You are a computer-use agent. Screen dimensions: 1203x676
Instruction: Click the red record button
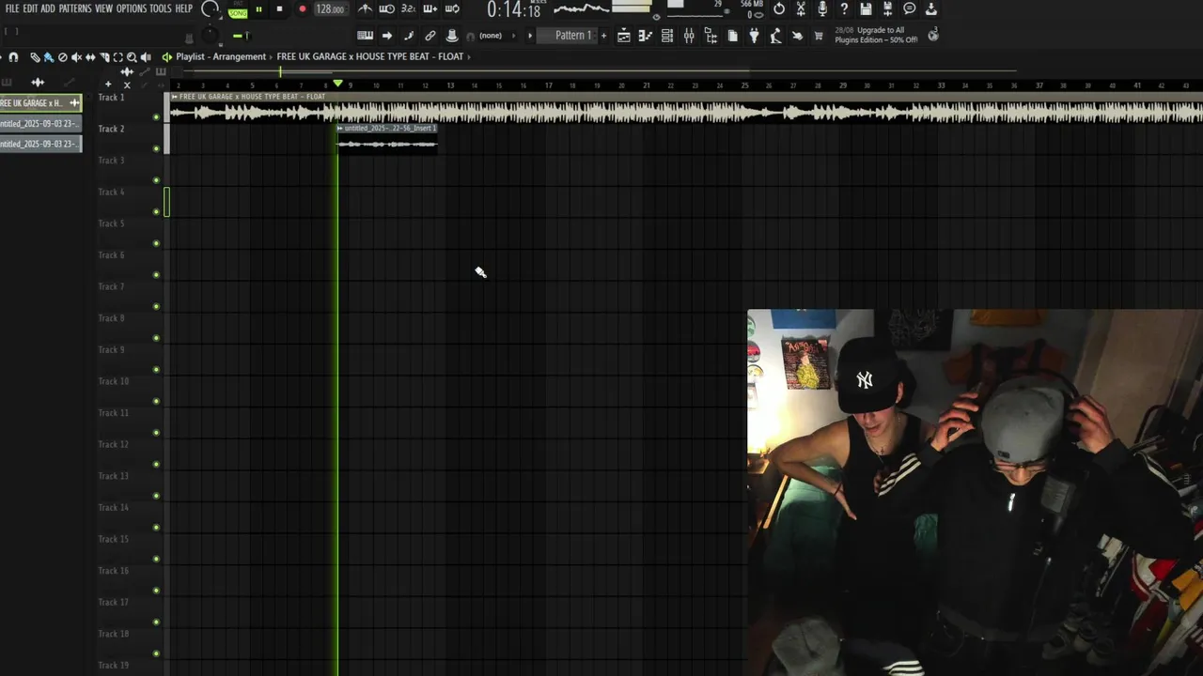point(302,9)
